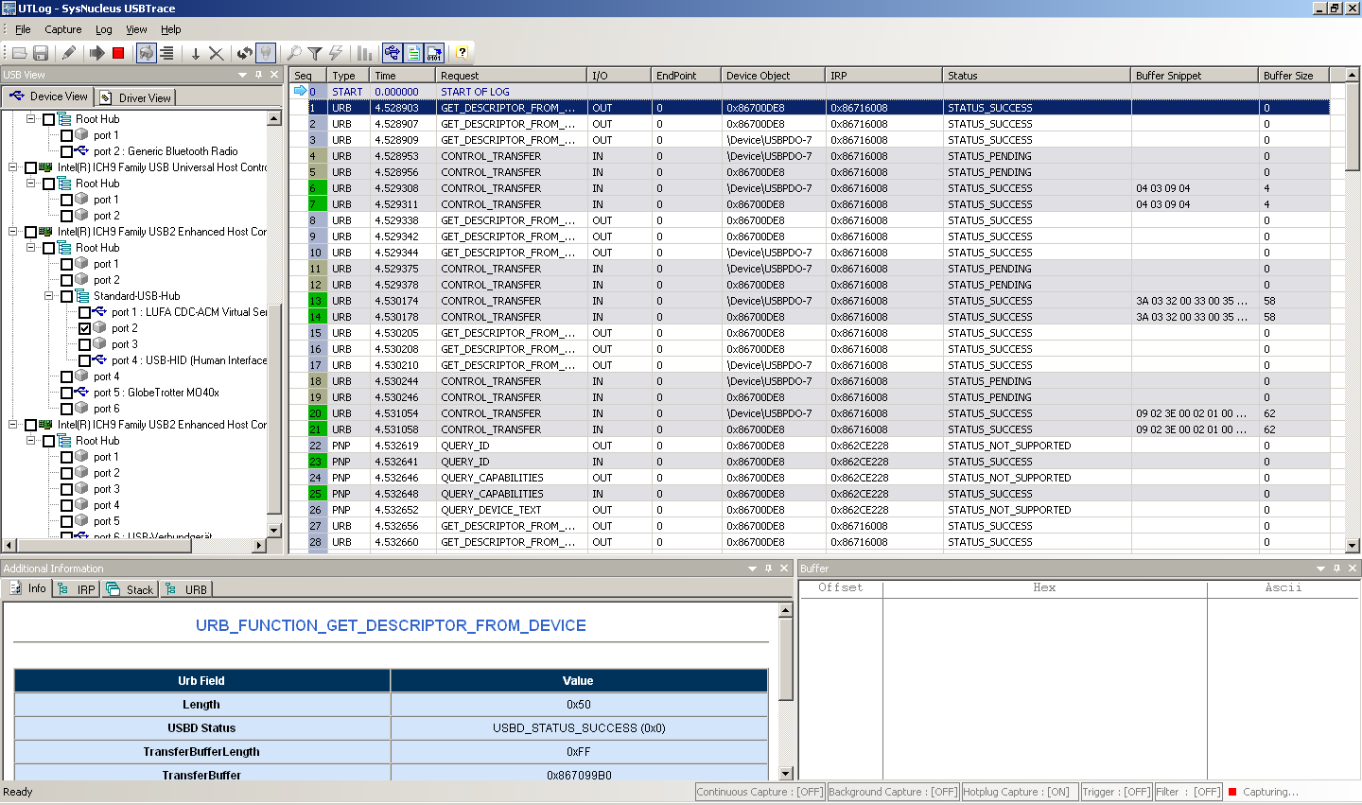Switch to the IRP tab
The height and width of the screenshot is (805, 1362).
tap(77, 589)
